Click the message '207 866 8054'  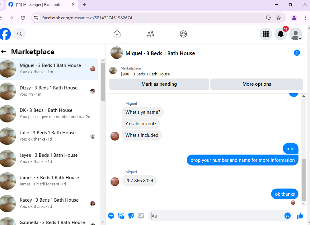point(139,181)
